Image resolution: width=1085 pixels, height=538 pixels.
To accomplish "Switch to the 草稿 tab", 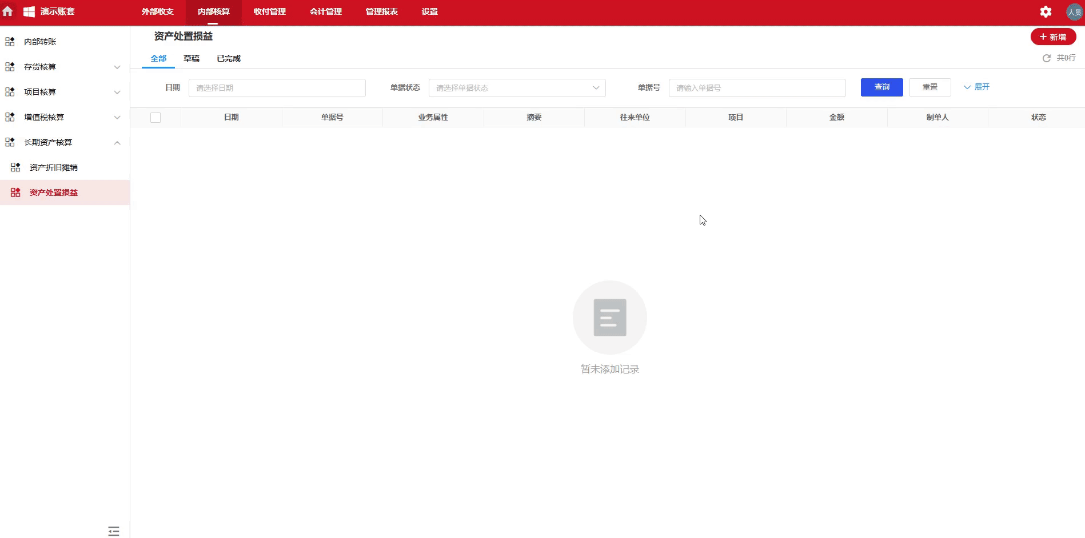I will point(192,58).
